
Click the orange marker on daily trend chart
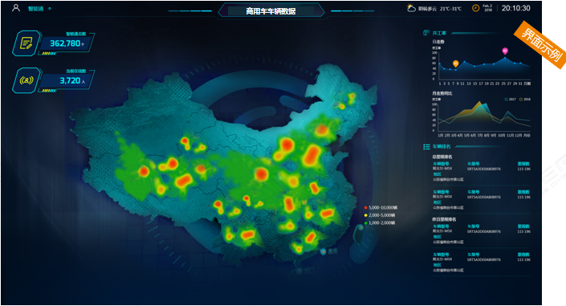455,63
